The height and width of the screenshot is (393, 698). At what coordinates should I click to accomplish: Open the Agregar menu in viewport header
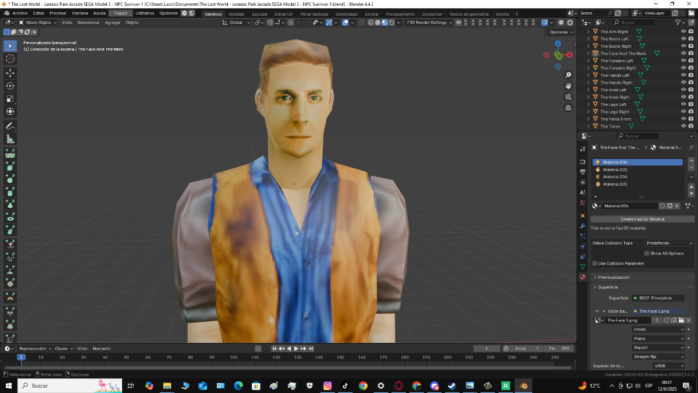coord(112,23)
